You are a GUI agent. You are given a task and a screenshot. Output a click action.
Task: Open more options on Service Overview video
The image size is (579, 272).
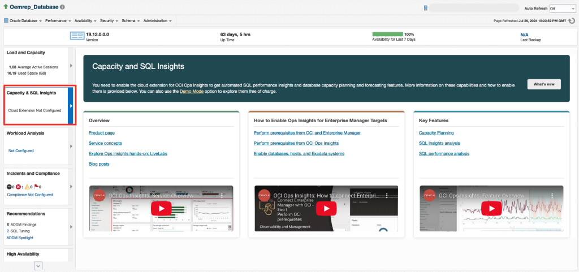(222, 195)
